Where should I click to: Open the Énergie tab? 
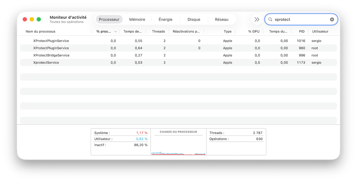(165, 20)
